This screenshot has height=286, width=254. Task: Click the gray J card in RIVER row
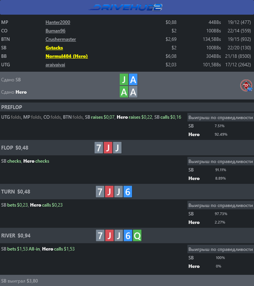119,235
